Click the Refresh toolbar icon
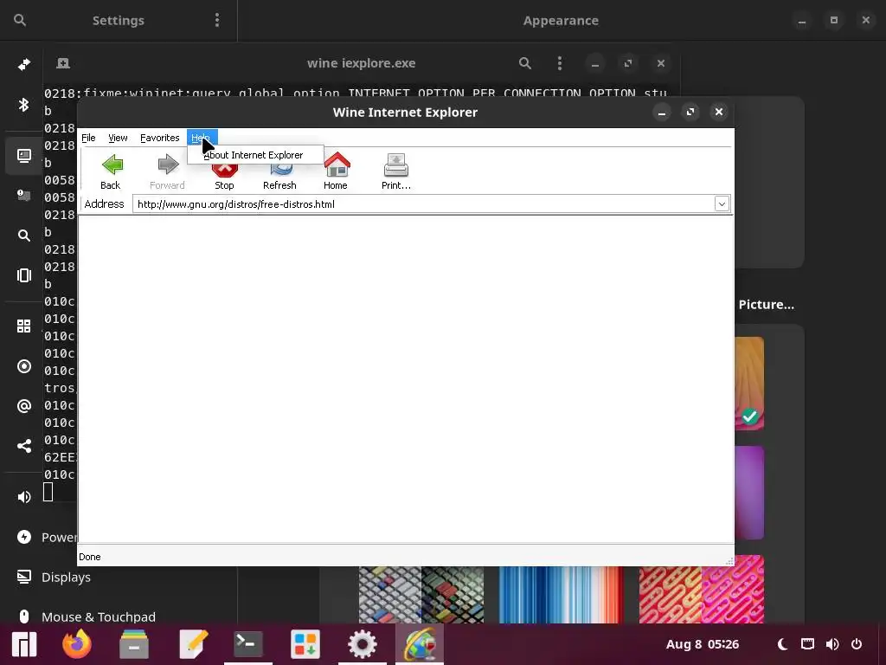 [280, 170]
